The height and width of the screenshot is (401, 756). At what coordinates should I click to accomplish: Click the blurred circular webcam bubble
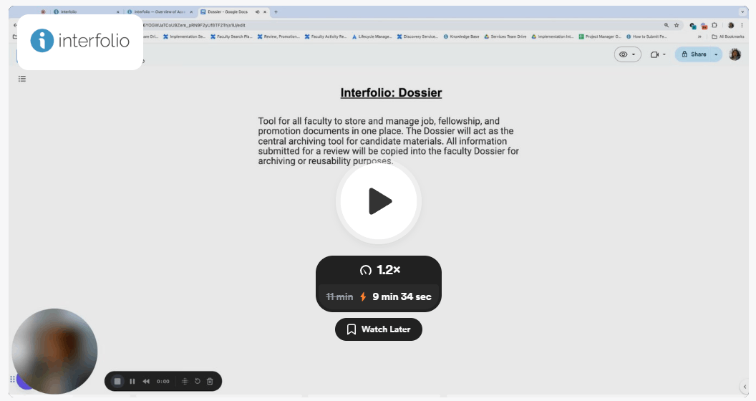[54, 351]
